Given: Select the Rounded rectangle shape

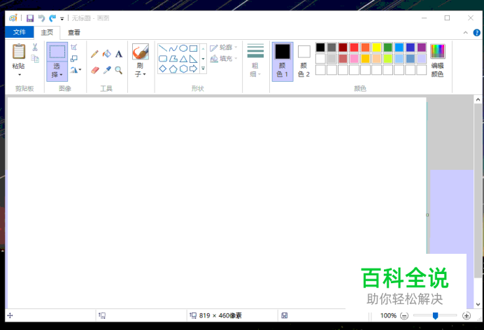Looking at the screenshot, I should pos(163,59).
